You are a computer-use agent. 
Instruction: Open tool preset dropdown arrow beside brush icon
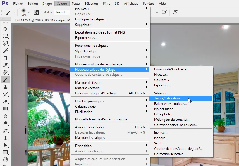point(14,13)
